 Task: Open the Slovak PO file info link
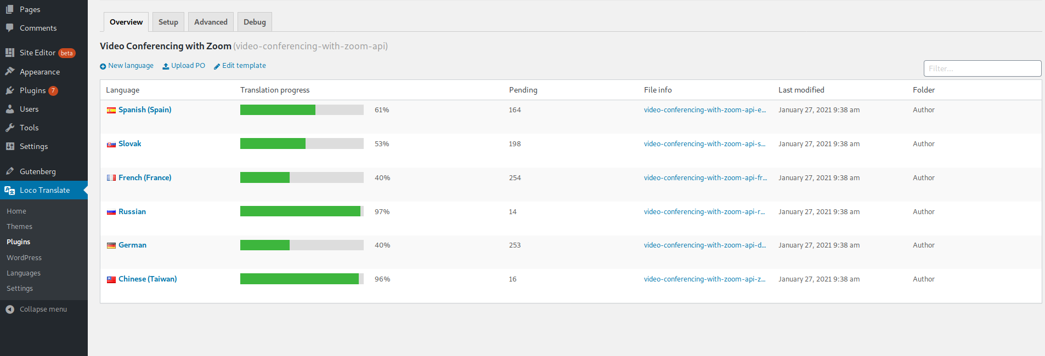(x=705, y=143)
